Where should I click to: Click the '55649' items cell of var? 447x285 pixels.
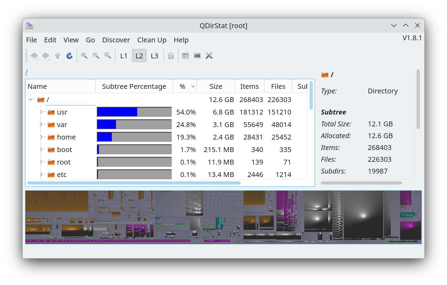click(x=253, y=125)
